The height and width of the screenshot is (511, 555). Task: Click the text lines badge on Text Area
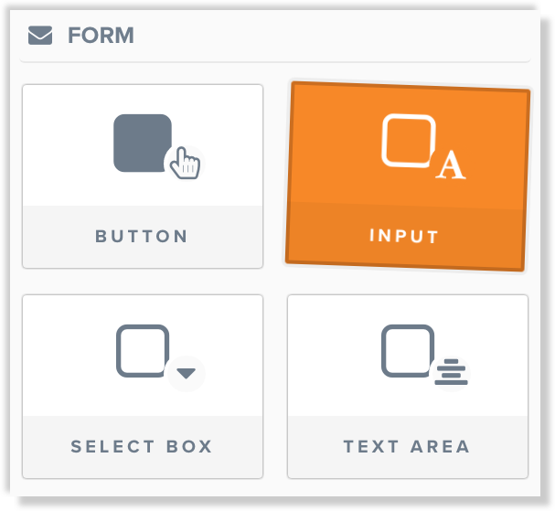point(452,372)
